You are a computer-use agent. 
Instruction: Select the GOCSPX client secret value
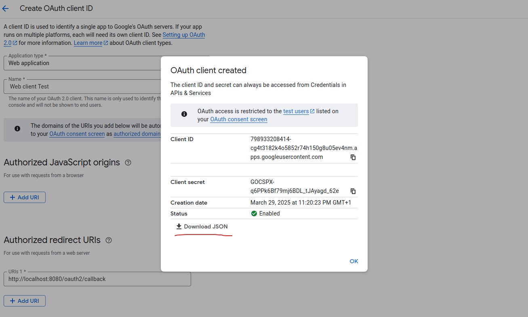pyautogui.click(x=295, y=186)
